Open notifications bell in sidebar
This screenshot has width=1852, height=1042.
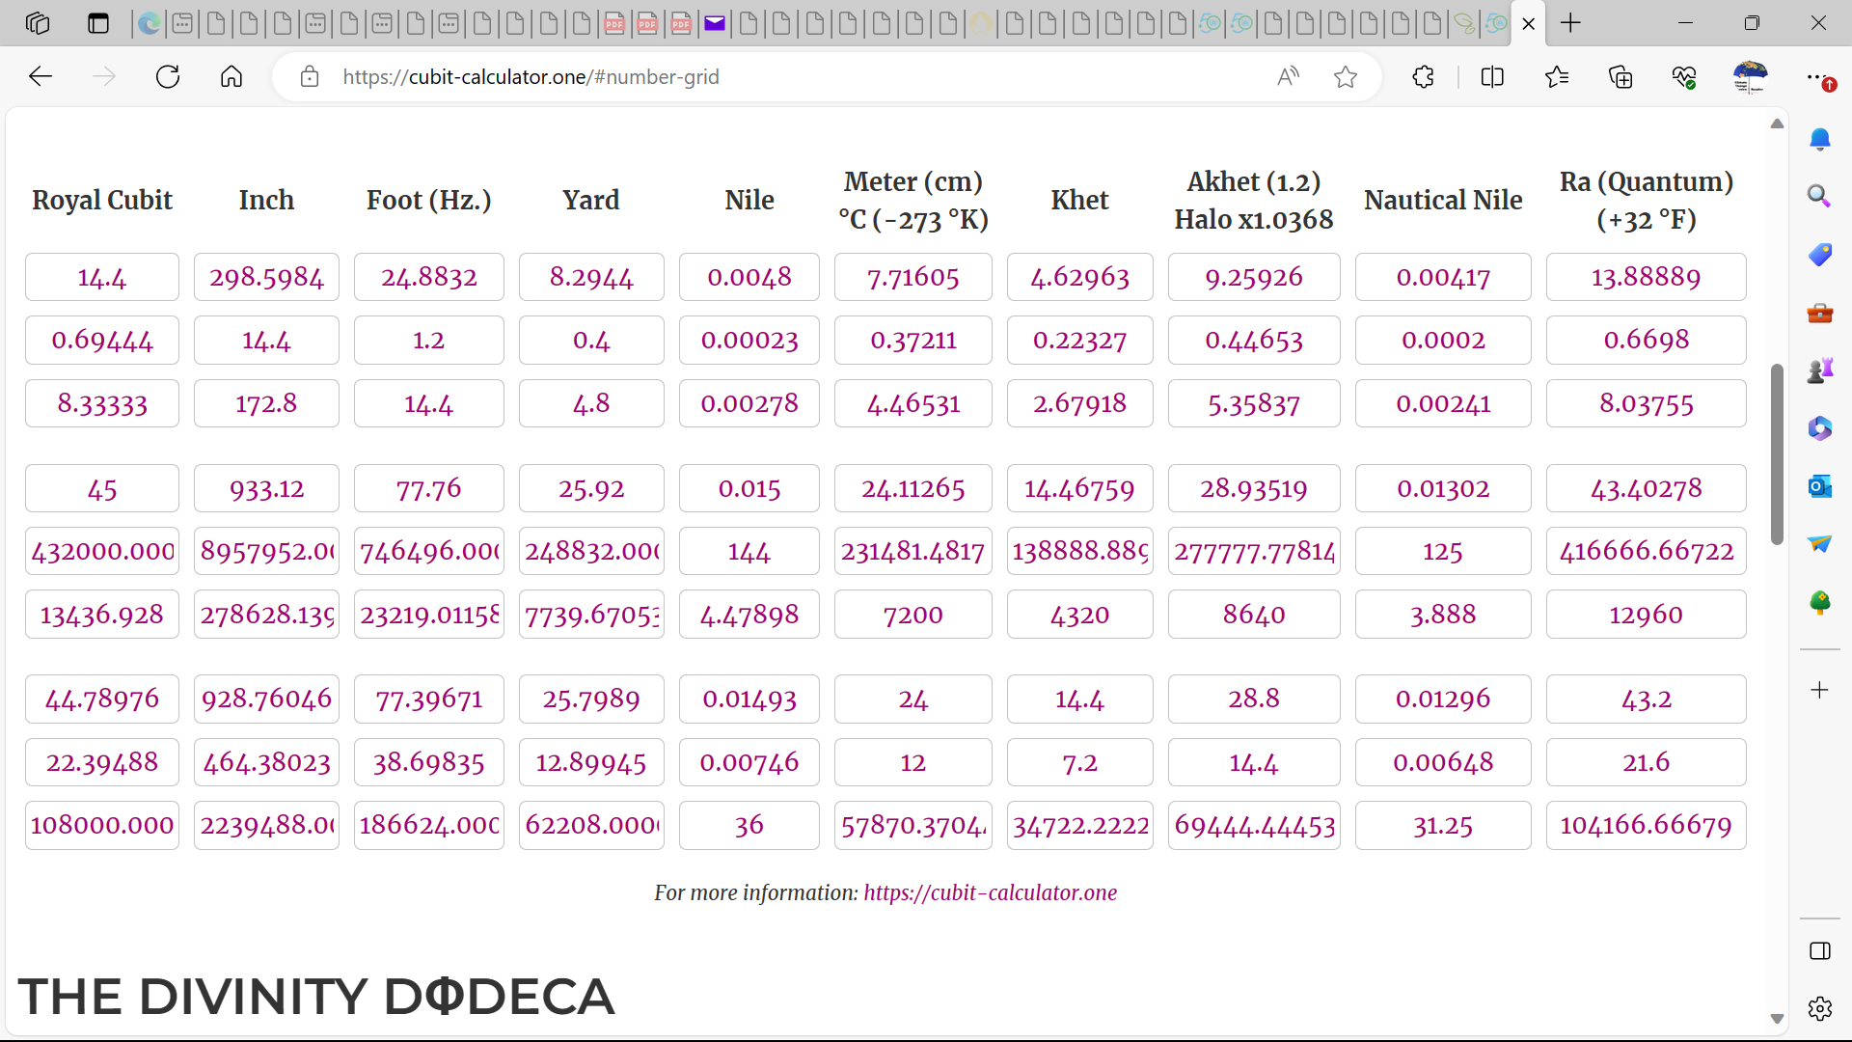[1819, 140]
